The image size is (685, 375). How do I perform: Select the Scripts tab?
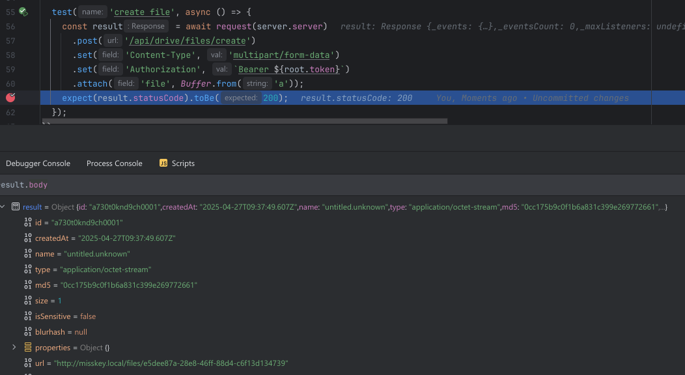pos(183,163)
